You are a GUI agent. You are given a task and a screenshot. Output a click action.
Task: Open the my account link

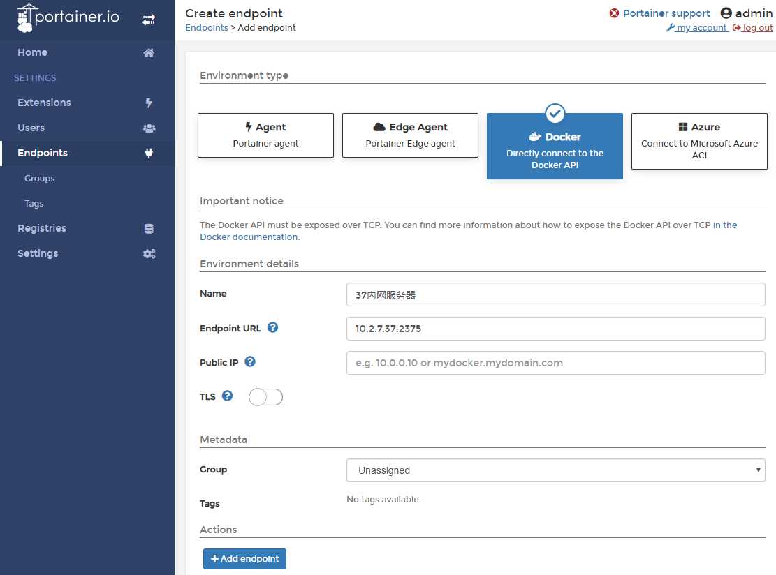(702, 28)
